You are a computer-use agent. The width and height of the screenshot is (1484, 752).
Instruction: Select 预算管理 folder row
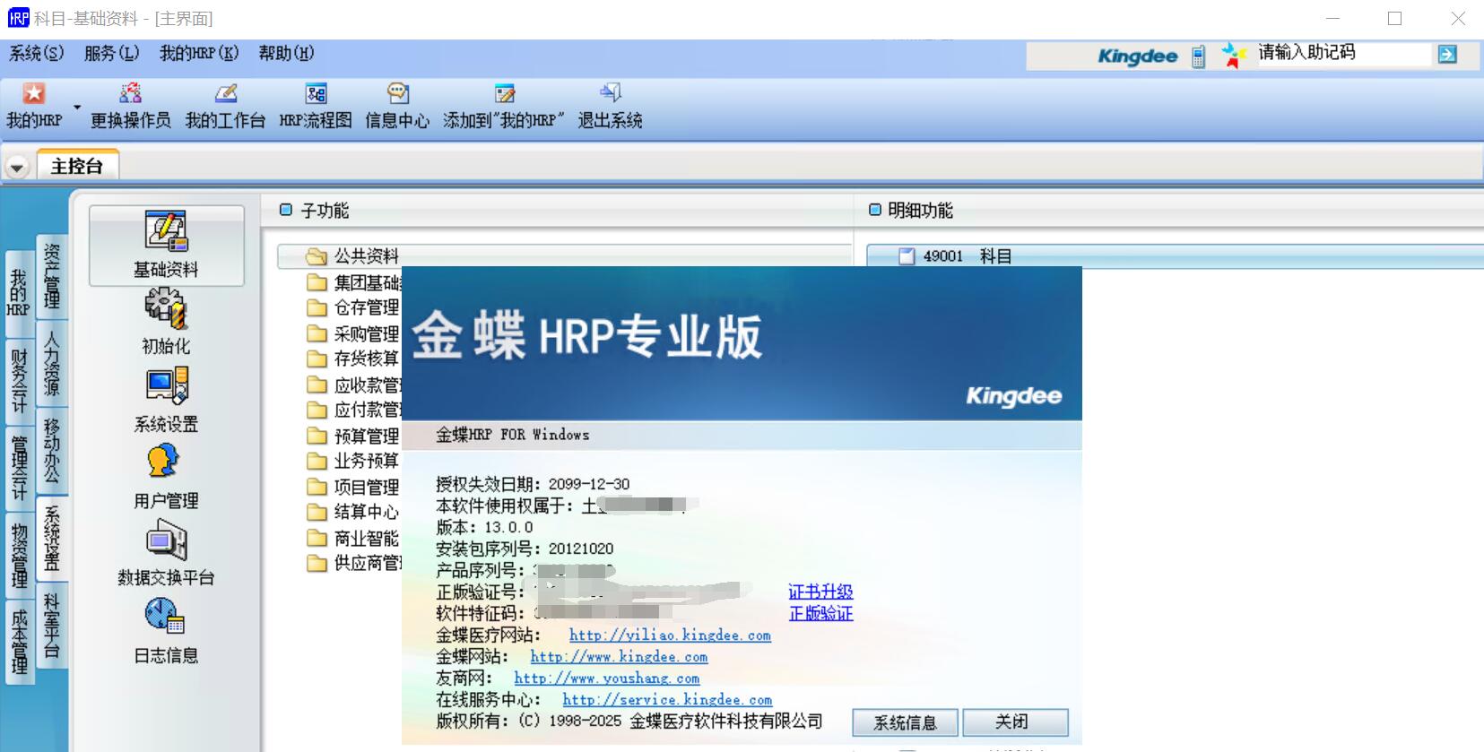pyautogui.click(x=354, y=436)
